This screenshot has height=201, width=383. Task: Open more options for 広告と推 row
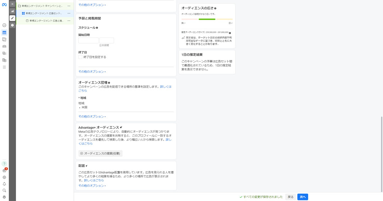pyautogui.click(x=69, y=21)
